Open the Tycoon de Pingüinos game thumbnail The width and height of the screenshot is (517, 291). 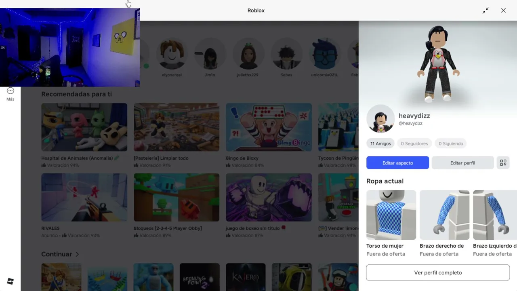pyautogui.click(x=338, y=127)
